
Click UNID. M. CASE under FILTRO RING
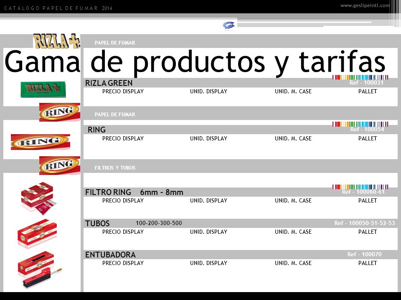pyautogui.click(x=293, y=200)
